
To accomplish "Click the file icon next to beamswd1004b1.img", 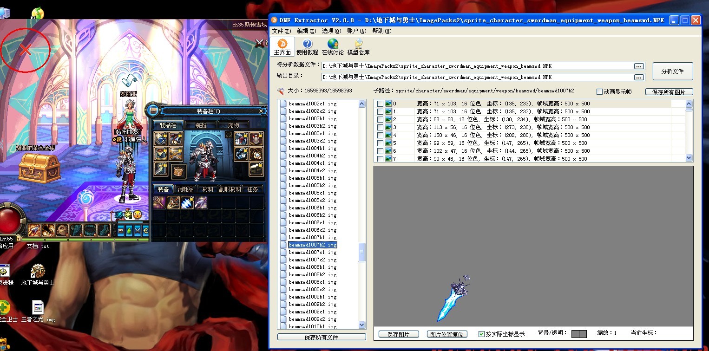I will pyautogui.click(x=283, y=148).
